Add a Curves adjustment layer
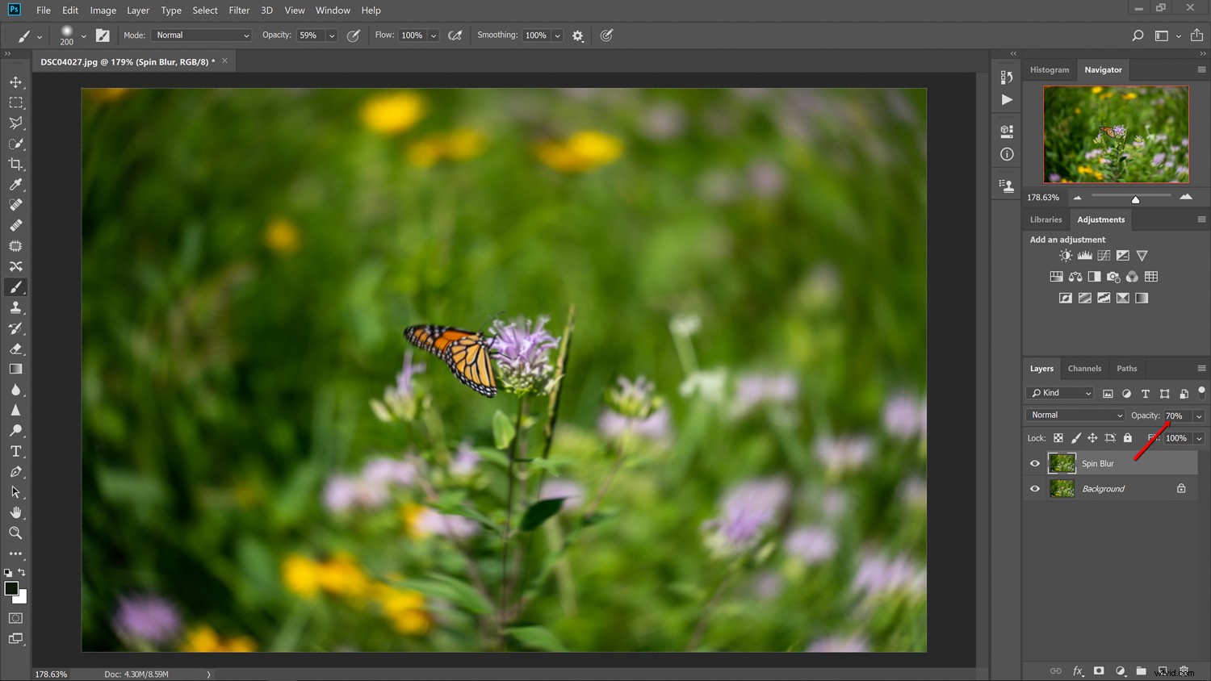Image resolution: width=1211 pixels, height=681 pixels. 1104,255
